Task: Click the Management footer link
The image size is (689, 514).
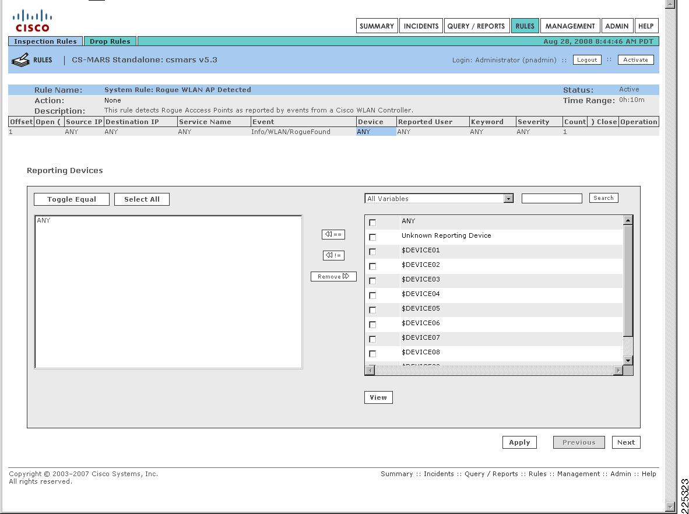Action: click(x=578, y=474)
